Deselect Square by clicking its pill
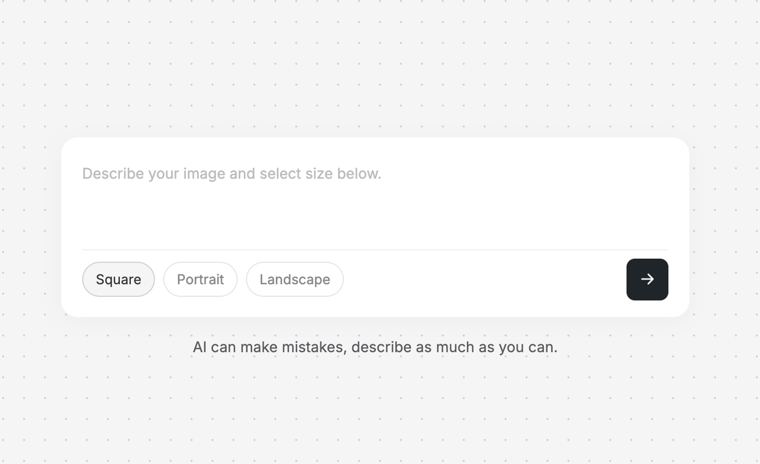The height and width of the screenshot is (464, 760). [x=118, y=280]
